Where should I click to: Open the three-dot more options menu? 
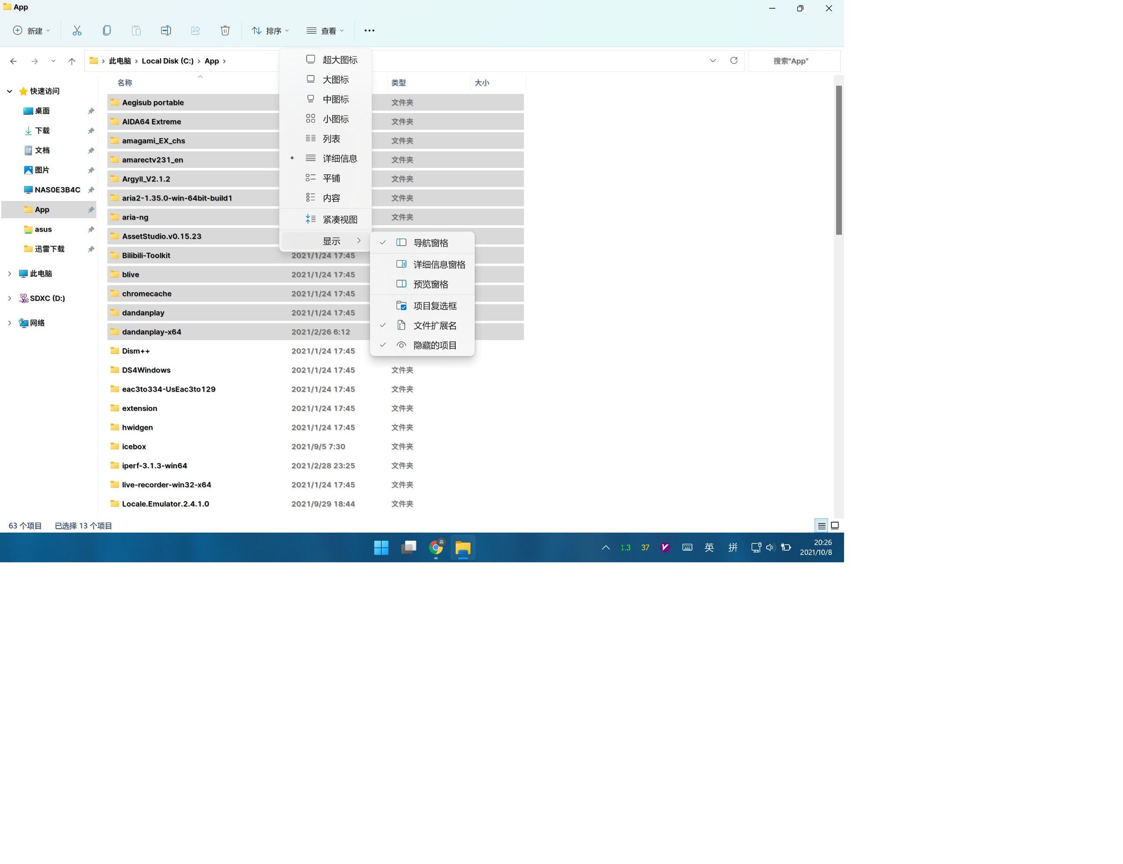click(369, 30)
